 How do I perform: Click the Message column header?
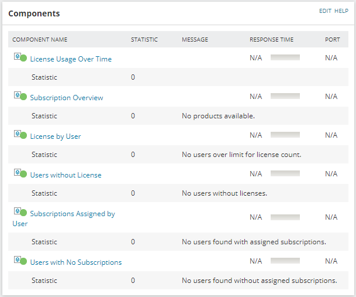click(195, 40)
